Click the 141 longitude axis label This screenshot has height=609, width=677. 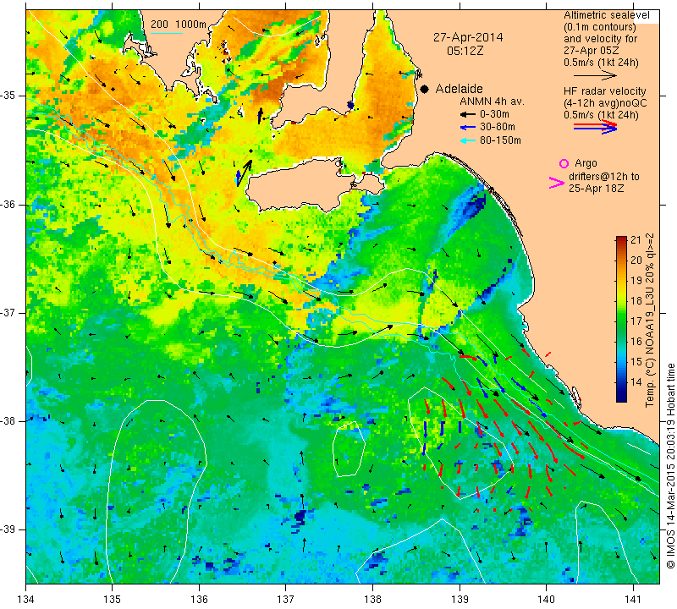[633, 600]
